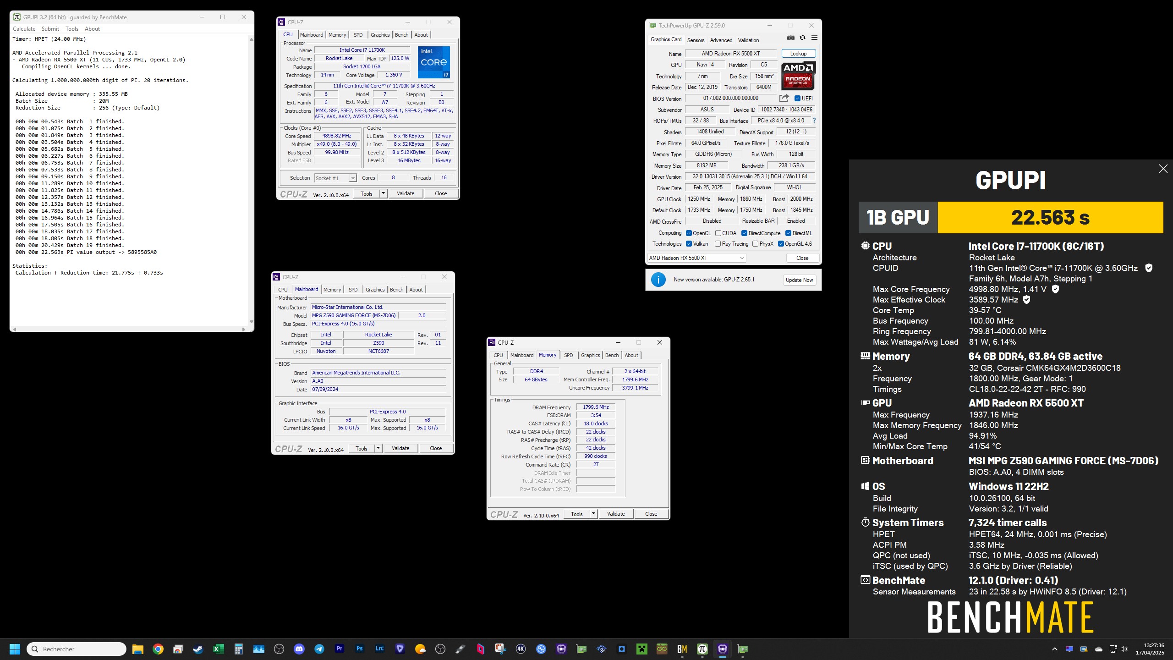Open SPD tab in CPU-Z Memory window

(568, 355)
